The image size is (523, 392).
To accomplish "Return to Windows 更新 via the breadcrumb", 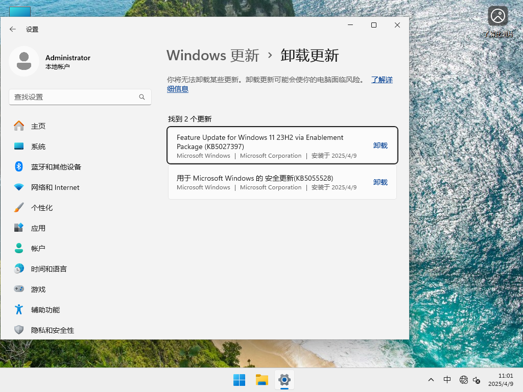I will (x=212, y=56).
